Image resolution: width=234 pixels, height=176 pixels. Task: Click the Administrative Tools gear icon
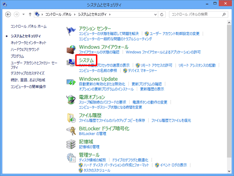click(x=71, y=157)
